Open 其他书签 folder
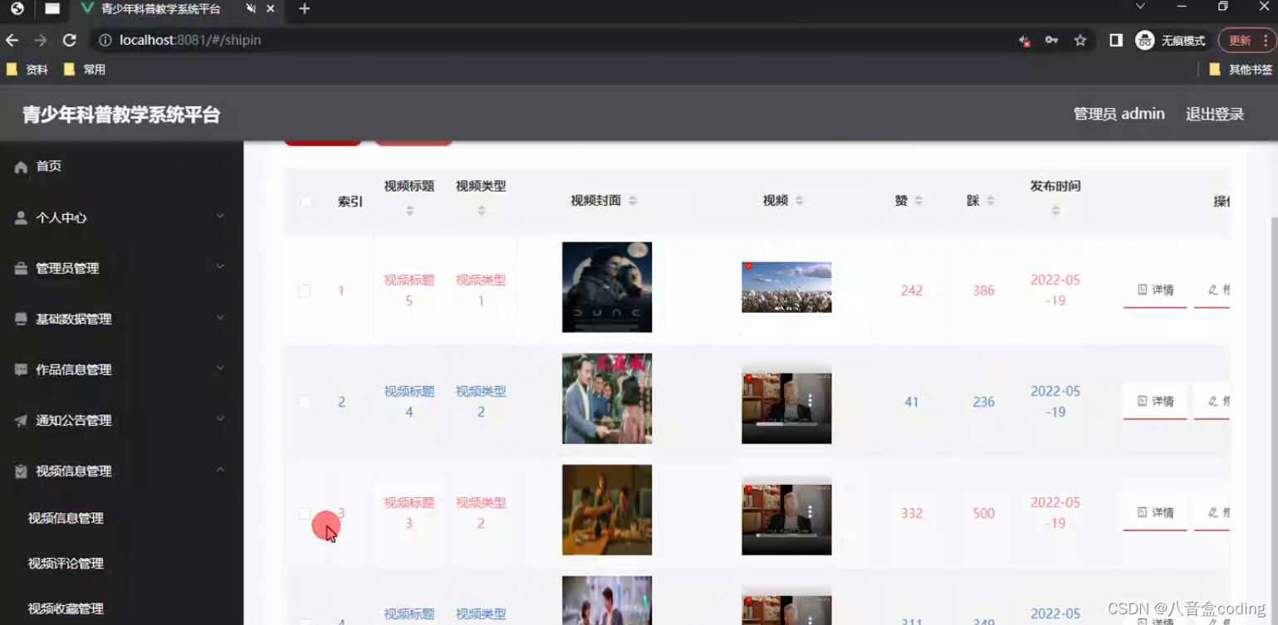Screen dimensions: 1278x625 tap(1241, 70)
